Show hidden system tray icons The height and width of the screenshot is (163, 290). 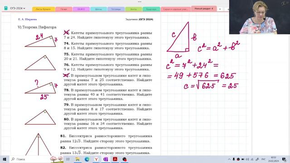click(229, 159)
